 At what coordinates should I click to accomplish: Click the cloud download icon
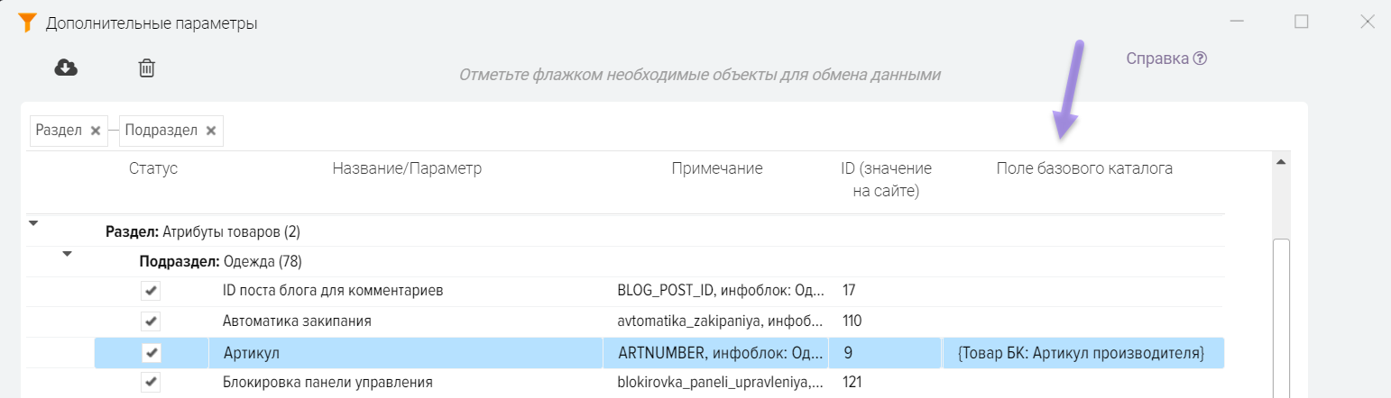(66, 68)
